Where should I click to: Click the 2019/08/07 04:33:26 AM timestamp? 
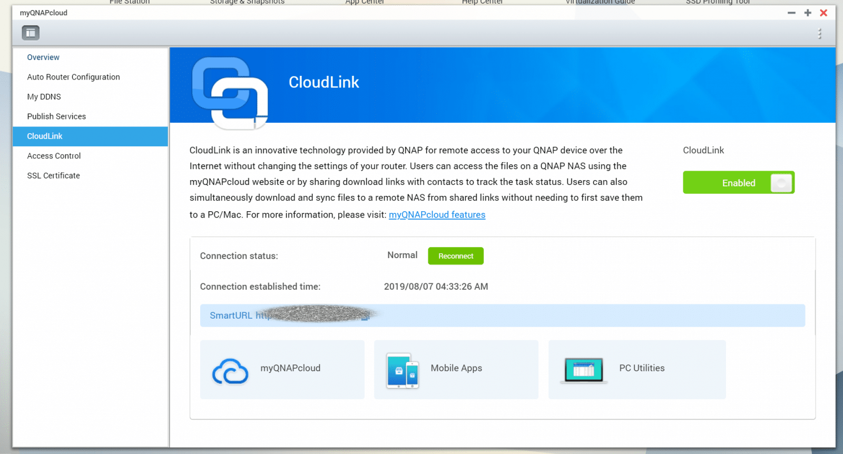[x=436, y=287]
